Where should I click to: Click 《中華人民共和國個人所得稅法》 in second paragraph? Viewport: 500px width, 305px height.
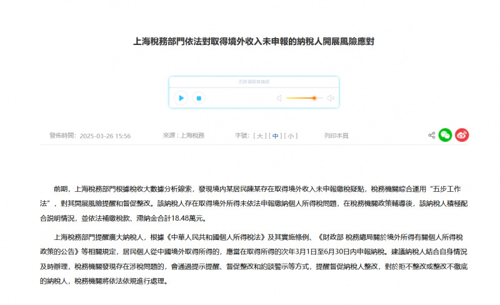[x=216, y=237]
